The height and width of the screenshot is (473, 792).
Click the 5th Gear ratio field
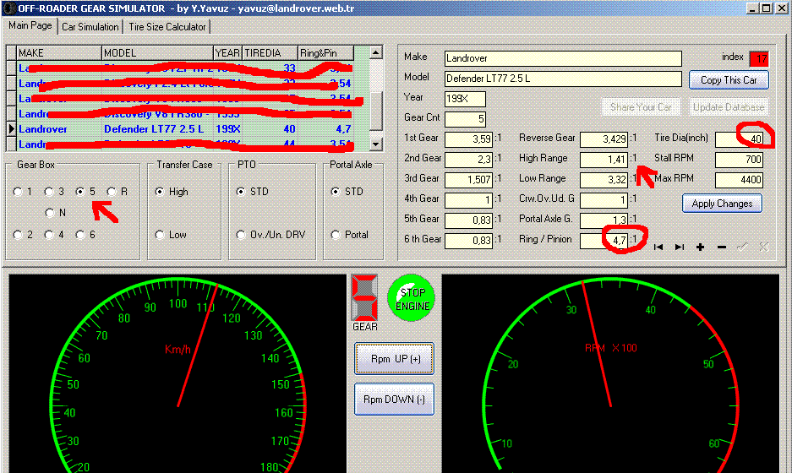click(x=468, y=220)
